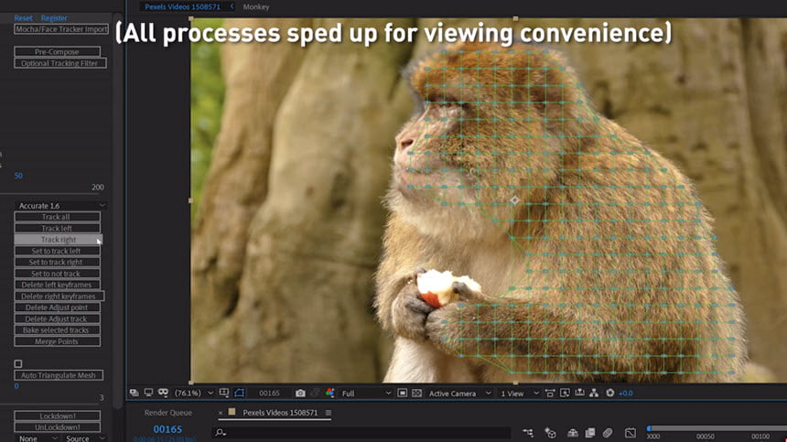This screenshot has width=787, height=442.
Task: Click the Lockdown! button
Action: coord(58,415)
